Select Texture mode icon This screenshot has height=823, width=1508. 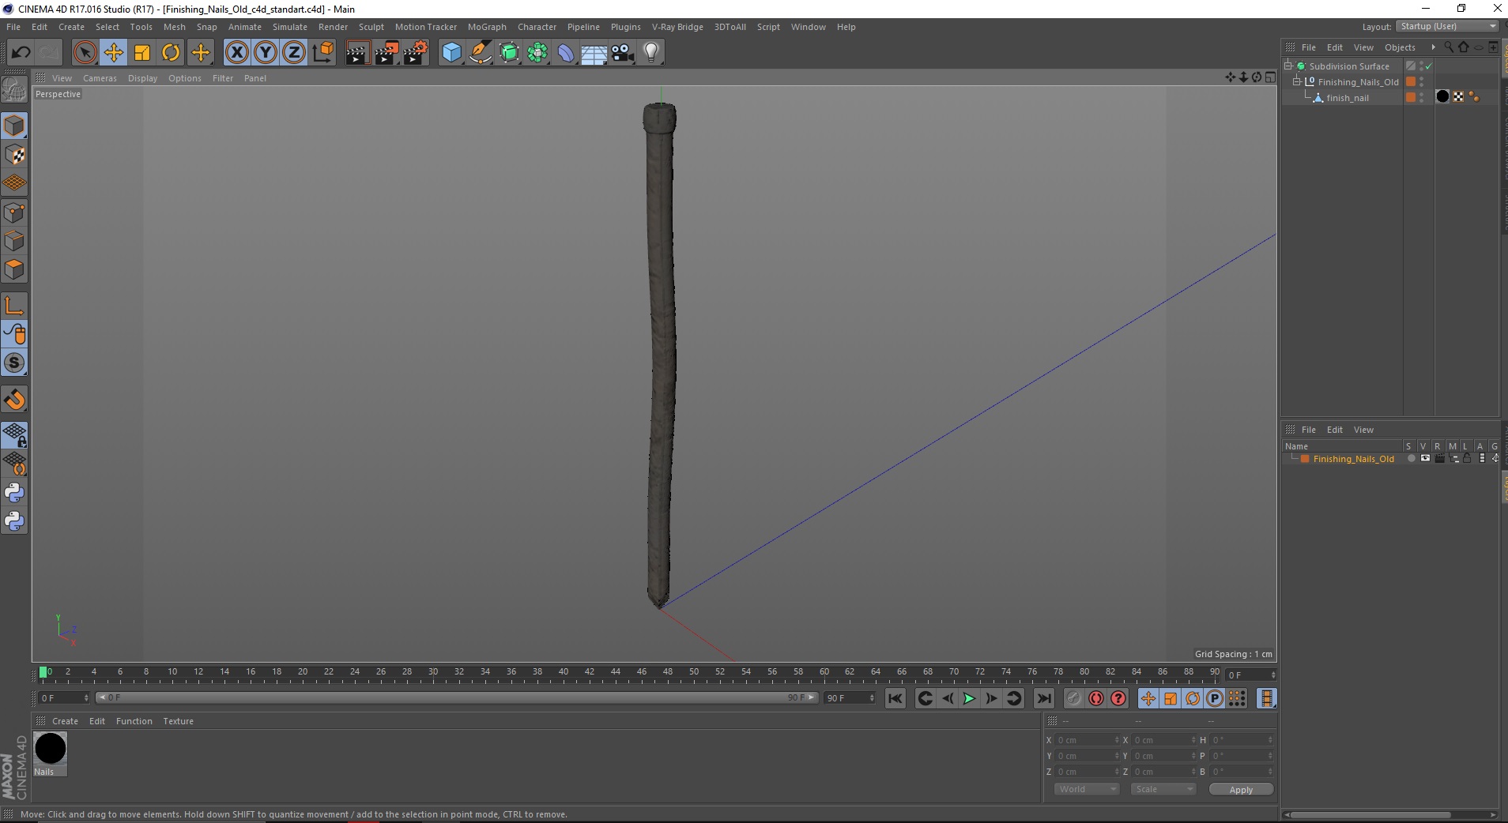click(x=14, y=155)
